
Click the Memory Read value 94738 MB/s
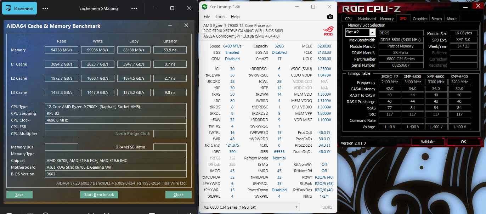(62, 50)
